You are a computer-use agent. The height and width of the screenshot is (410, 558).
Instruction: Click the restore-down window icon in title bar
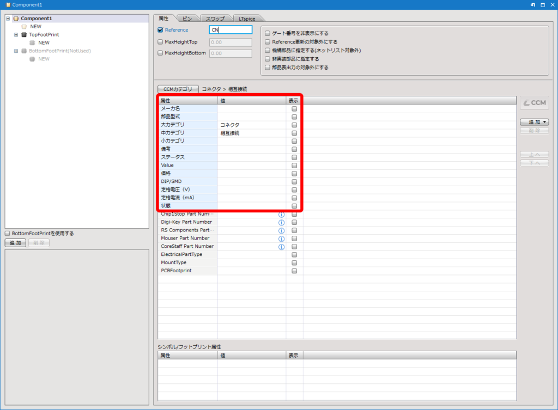[543, 4]
